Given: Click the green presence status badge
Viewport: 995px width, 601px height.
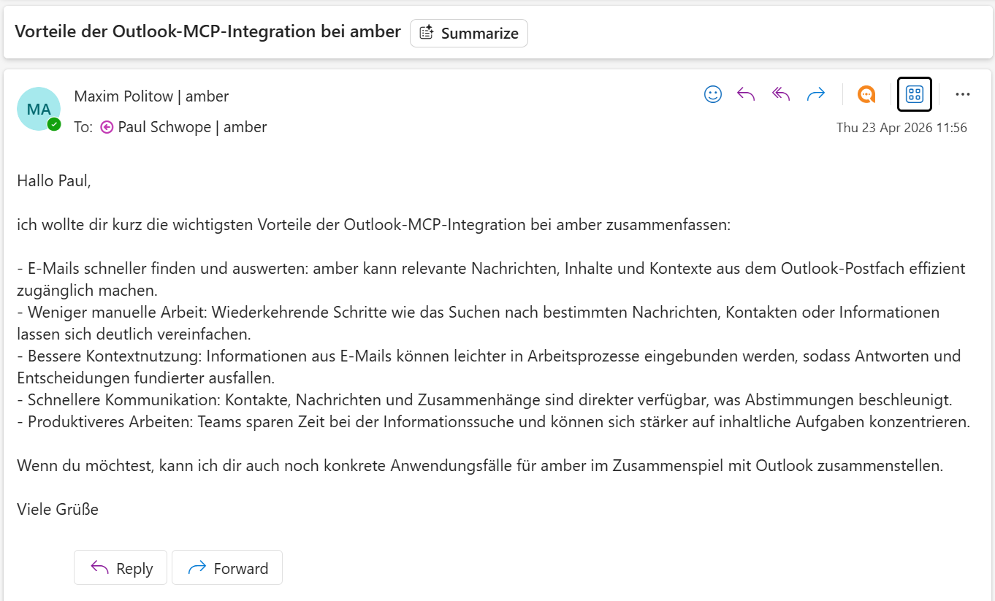Looking at the screenshot, I should point(54,125).
